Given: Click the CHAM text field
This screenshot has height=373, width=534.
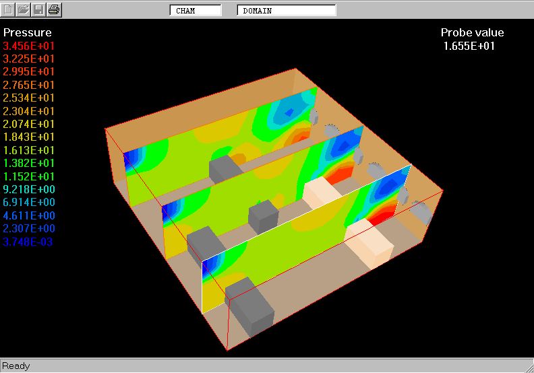Looking at the screenshot, I should [x=196, y=10].
